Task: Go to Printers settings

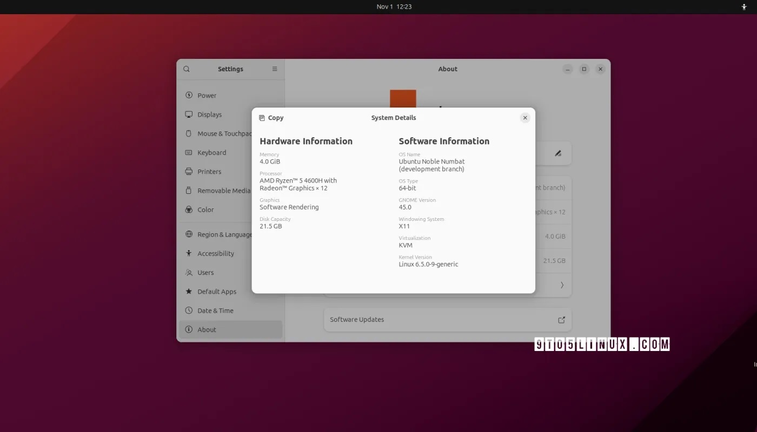Action: (230, 172)
